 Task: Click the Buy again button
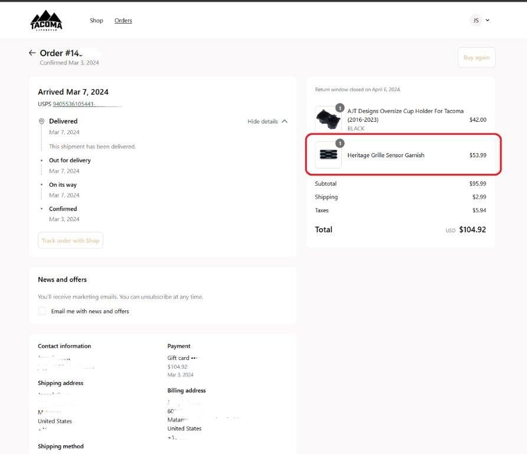[476, 57]
